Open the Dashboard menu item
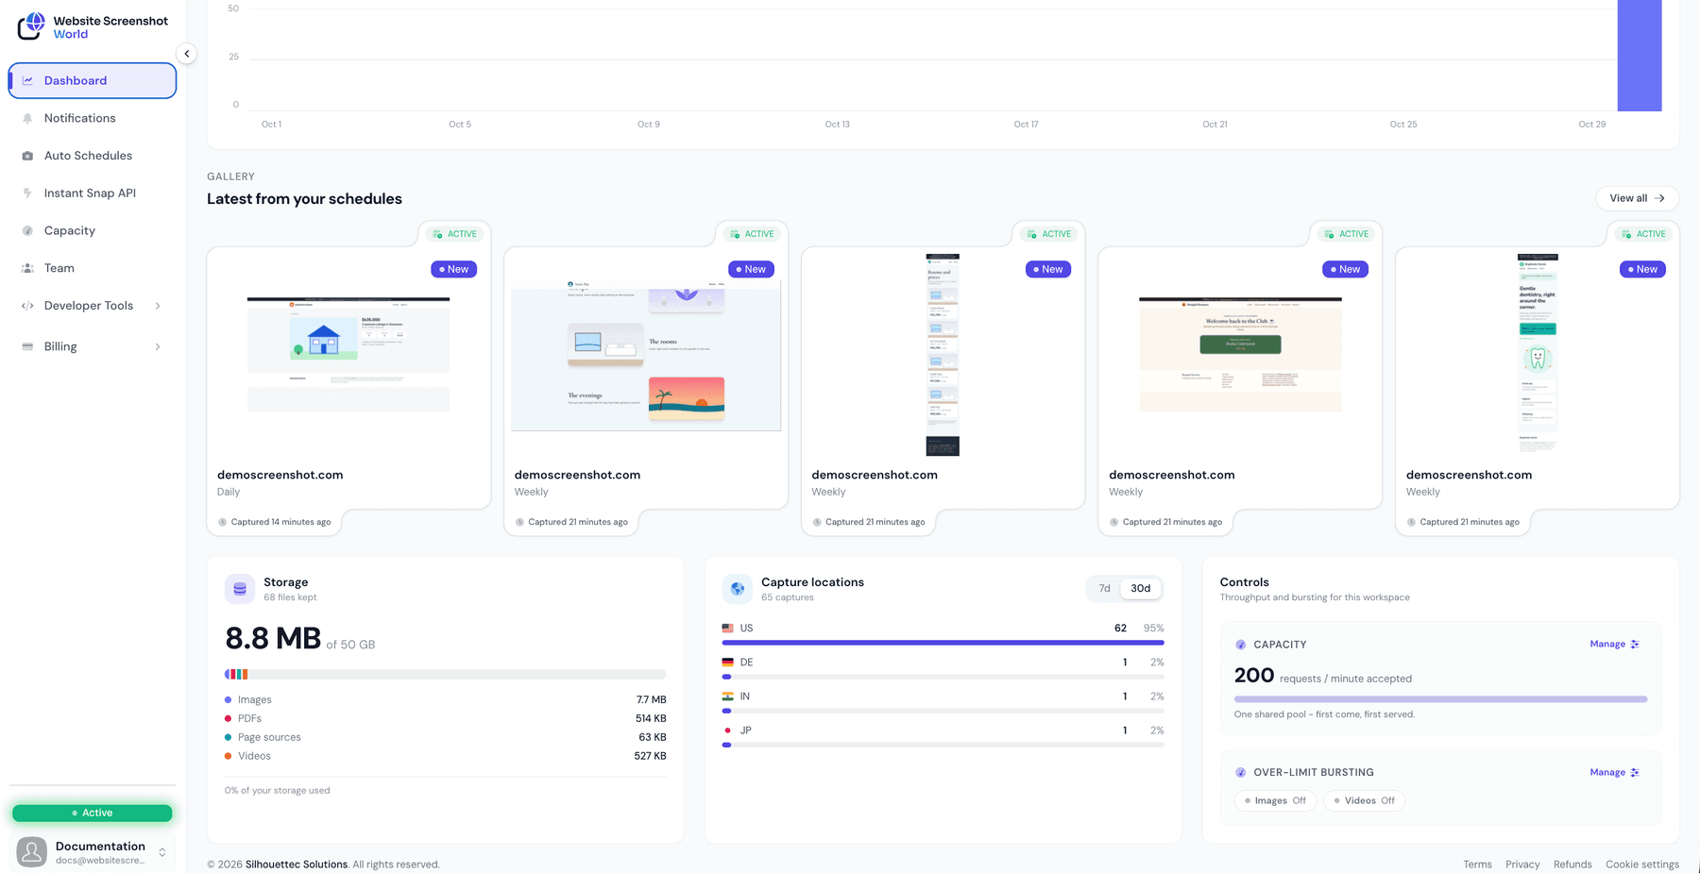Viewport: 1700px width, 873px height. pyautogui.click(x=93, y=80)
